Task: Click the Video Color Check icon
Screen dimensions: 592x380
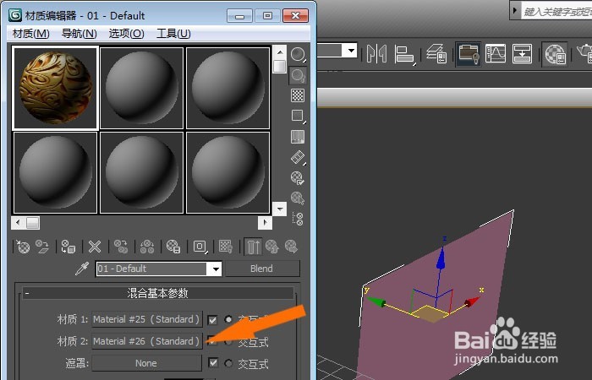Action: pyautogui.click(x=298, y=137)
